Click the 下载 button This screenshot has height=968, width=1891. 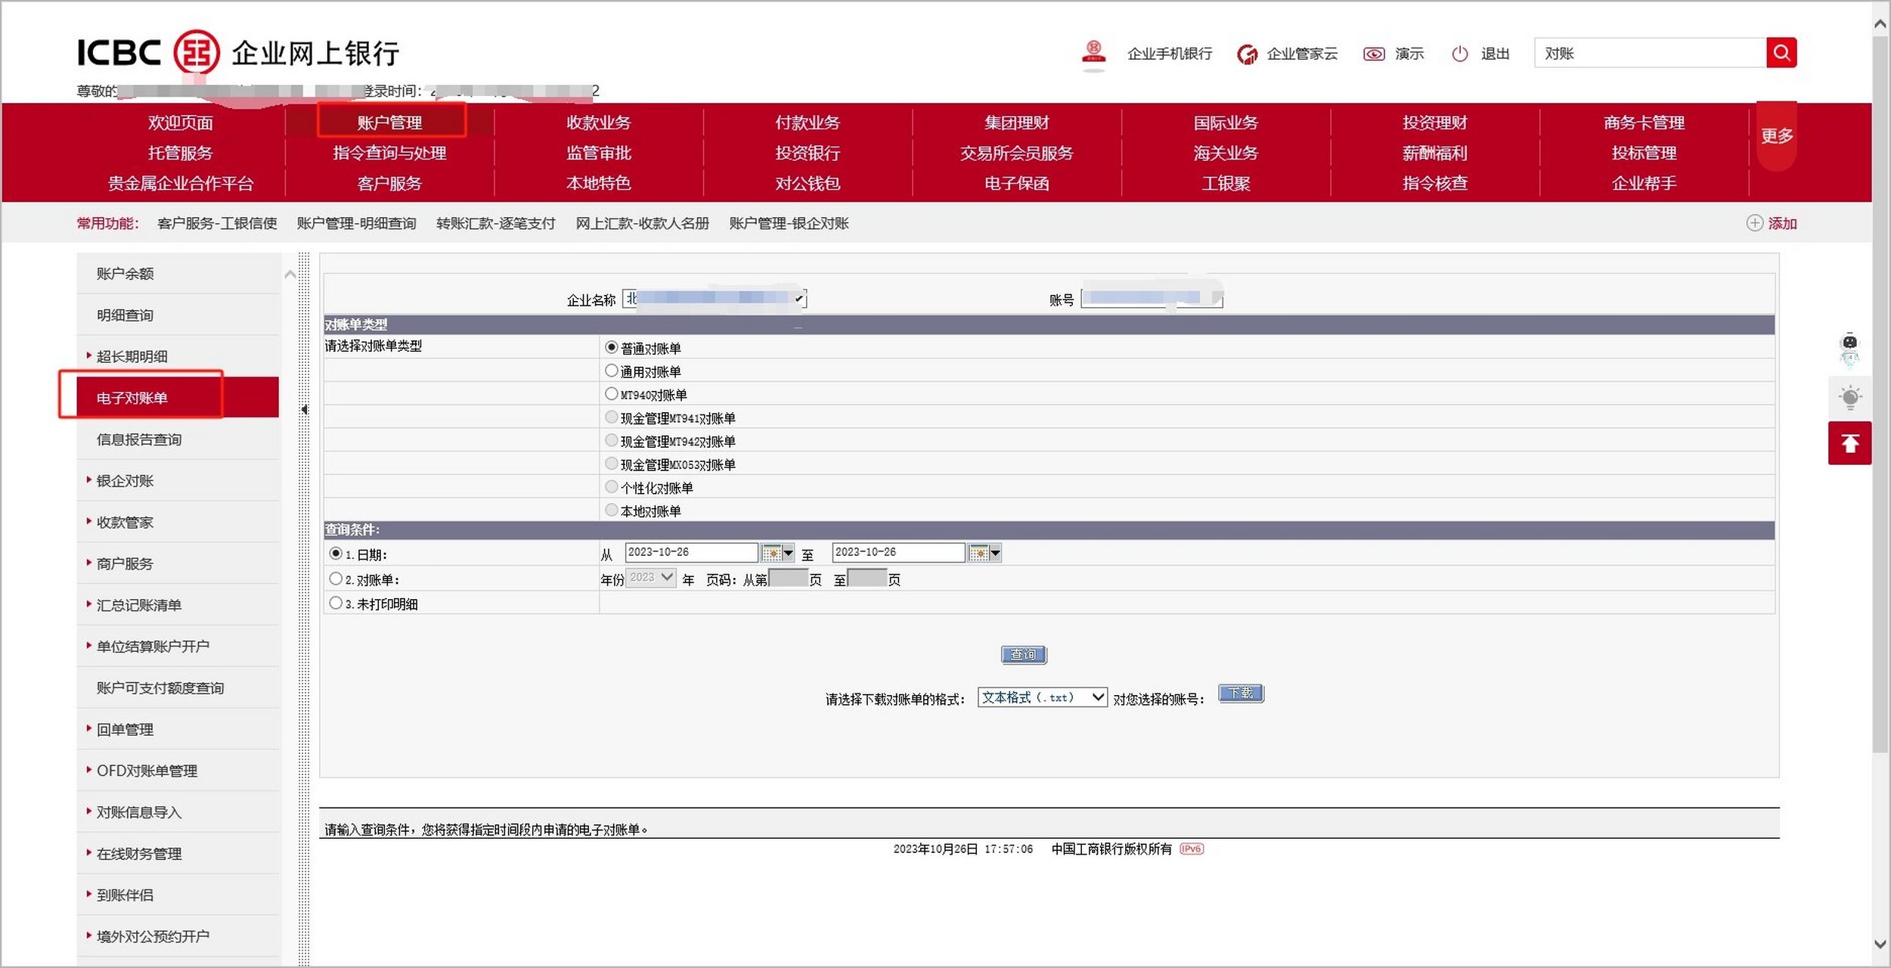[x=1241, y=693]
